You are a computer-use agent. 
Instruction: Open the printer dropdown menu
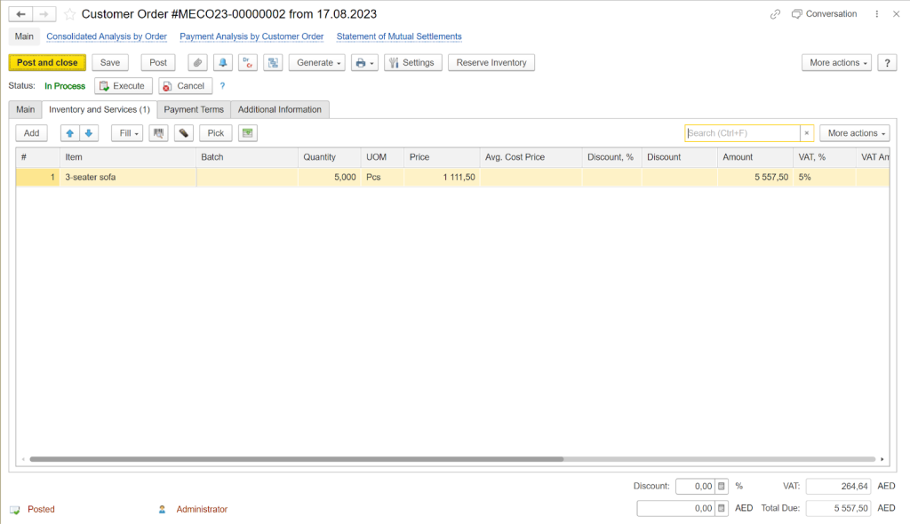[364, 63]
